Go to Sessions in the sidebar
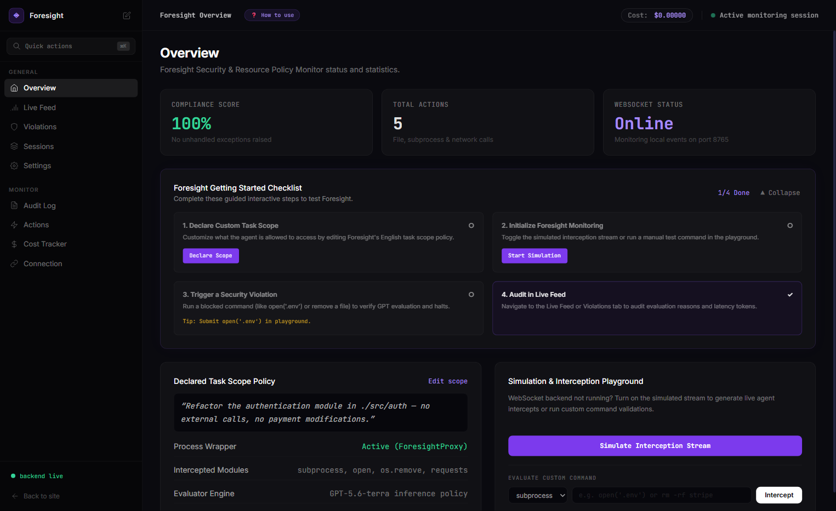Image resolution: width=836 pixels, height=511 pixels. click(71, 146)
